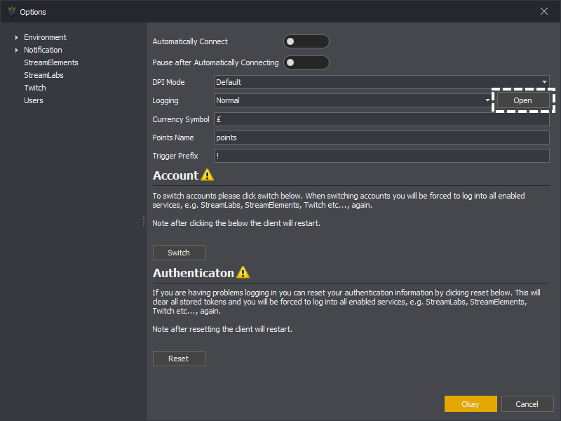Select Twitch in the options tree
The image size is (561, 421).
pyautogui.click(x=35, y=88)
